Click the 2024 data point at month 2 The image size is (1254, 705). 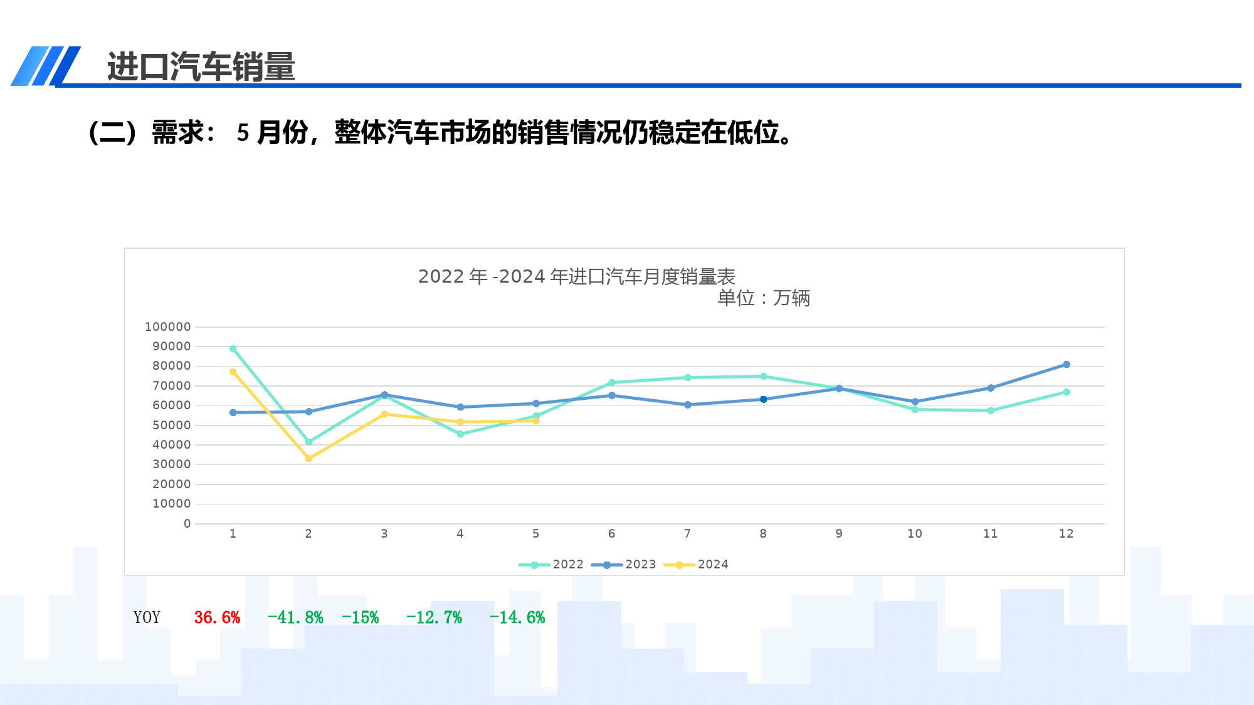(308, 459)
